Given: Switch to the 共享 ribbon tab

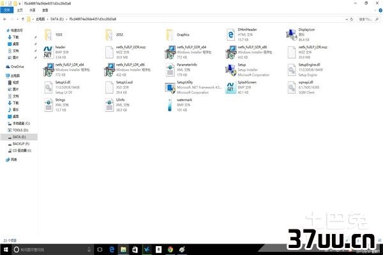Looking at the screenshot, I should (33, 10).
